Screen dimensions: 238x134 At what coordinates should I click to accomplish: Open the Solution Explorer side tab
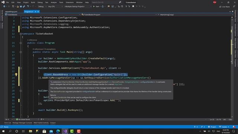coord(235,30)
